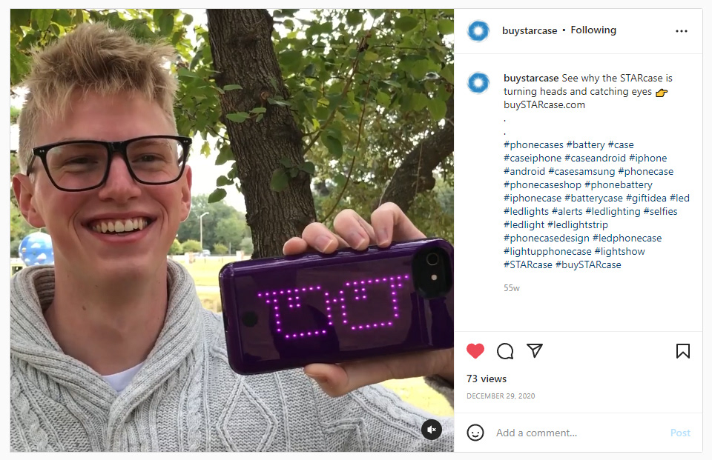Click the buystarcase avatar beside the caption
The height and width of the screenshot is (460, 712).
coord(478,83)
